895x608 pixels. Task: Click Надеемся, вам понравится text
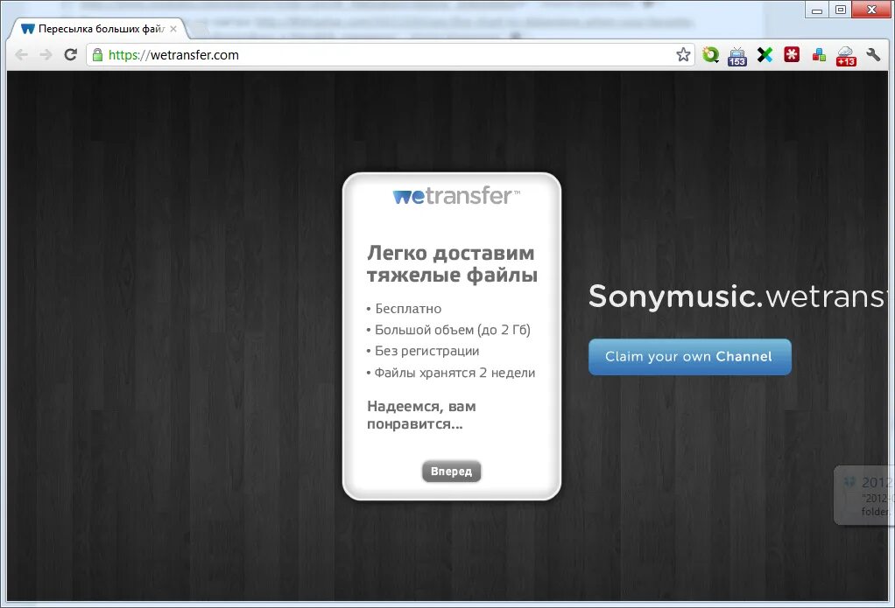(421, 415)
